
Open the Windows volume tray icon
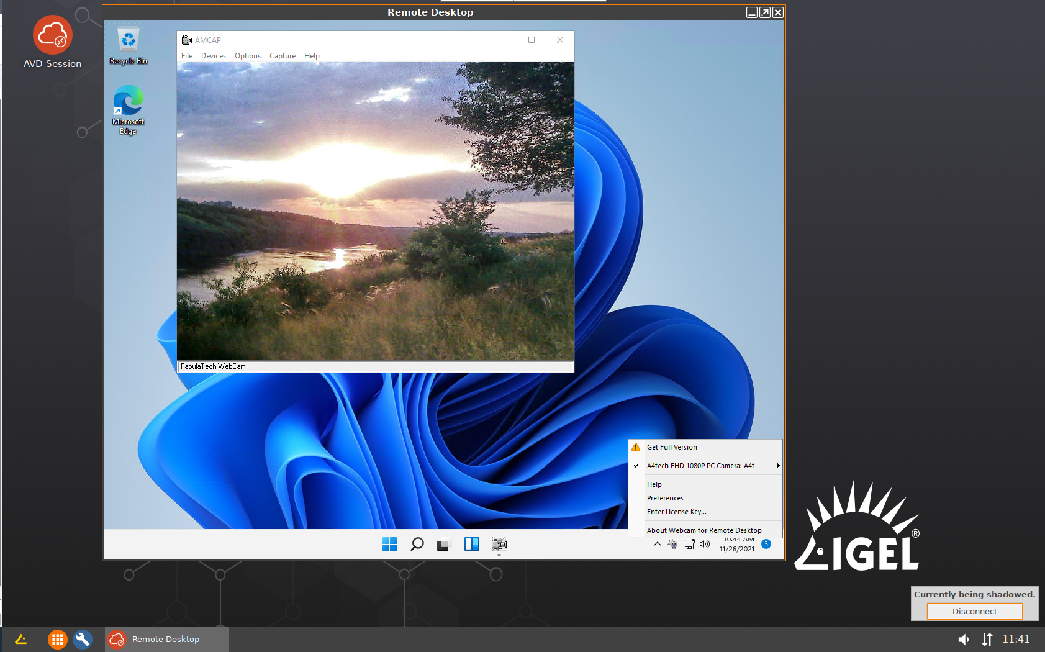(705, 544)
